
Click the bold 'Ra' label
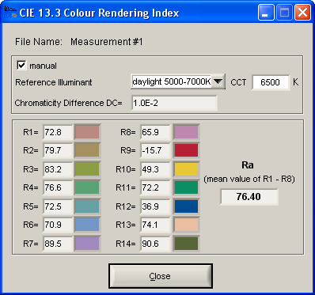(248, 165)
